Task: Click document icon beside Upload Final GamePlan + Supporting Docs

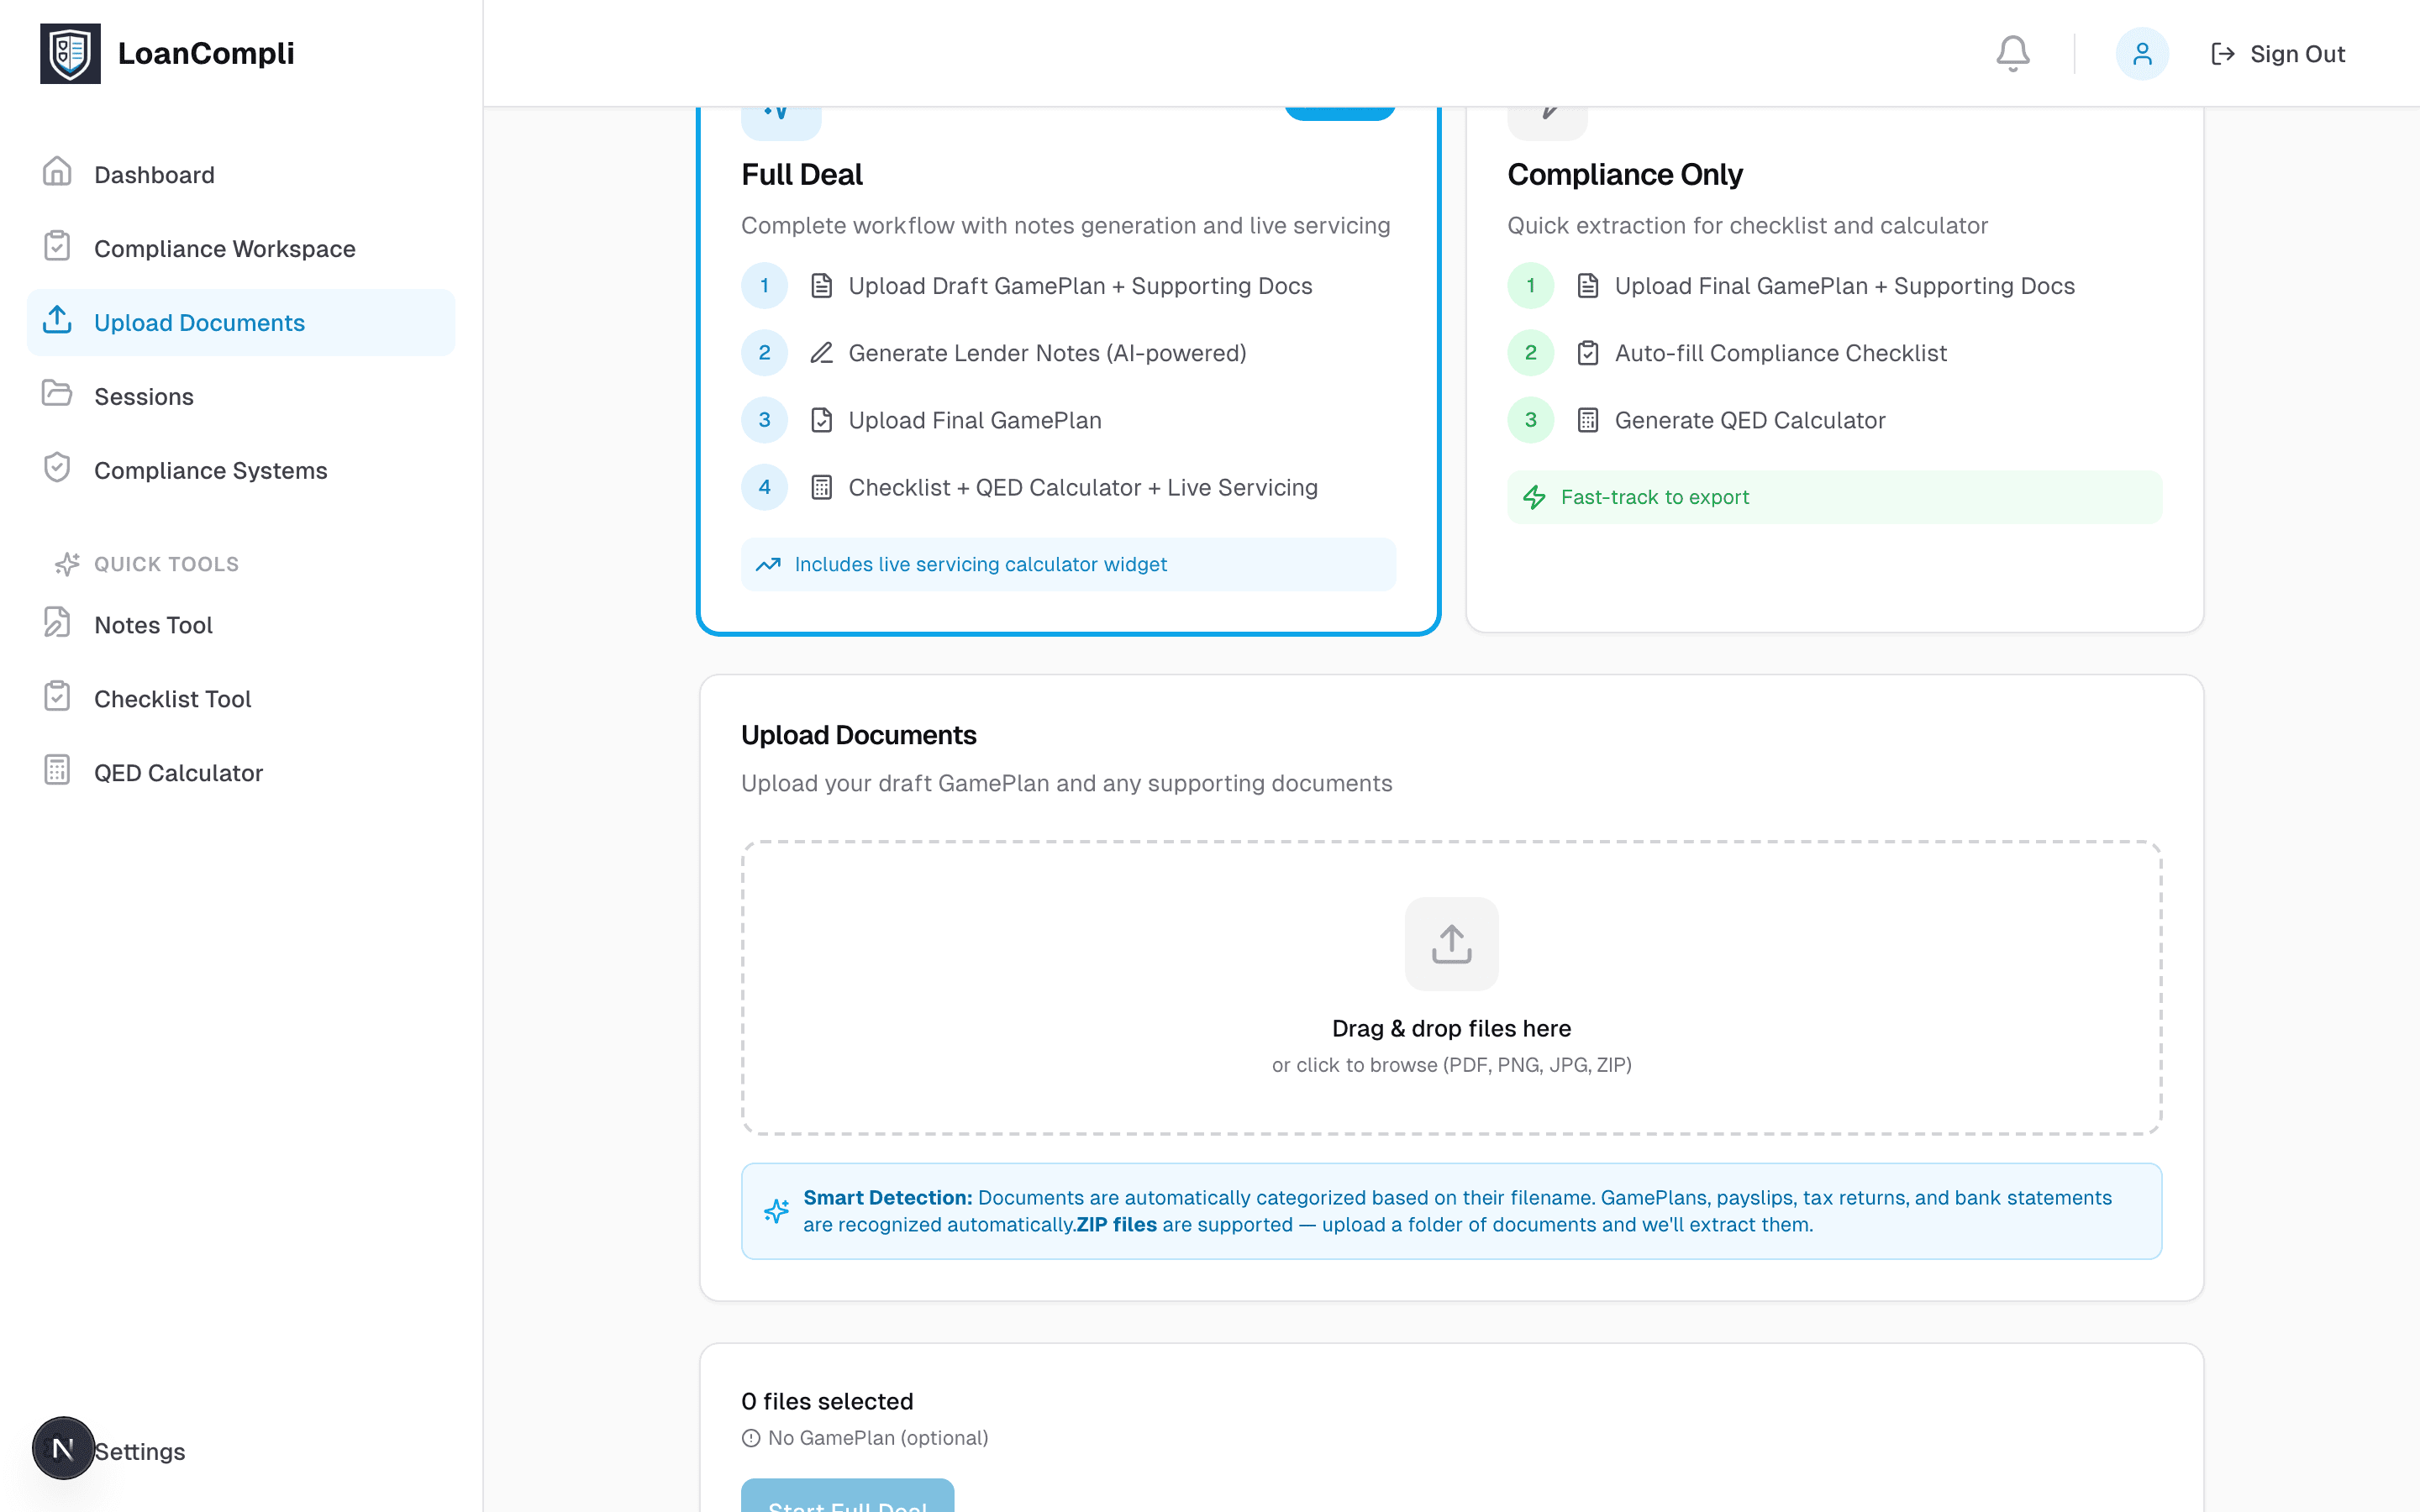Action: [x=1587, y=286]
